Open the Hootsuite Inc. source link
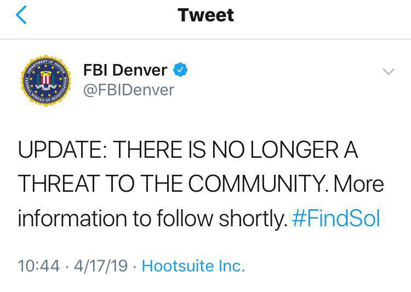The height and width of the screenshot is (292, 411). (x=193, y=266)
